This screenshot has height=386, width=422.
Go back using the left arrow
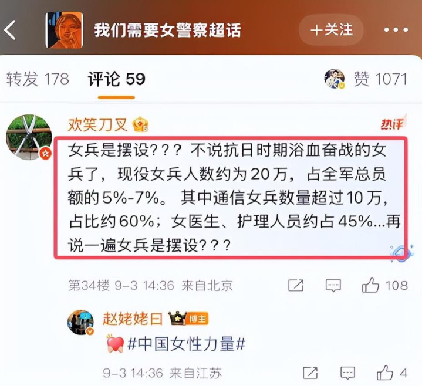click(x=10, y=30)
